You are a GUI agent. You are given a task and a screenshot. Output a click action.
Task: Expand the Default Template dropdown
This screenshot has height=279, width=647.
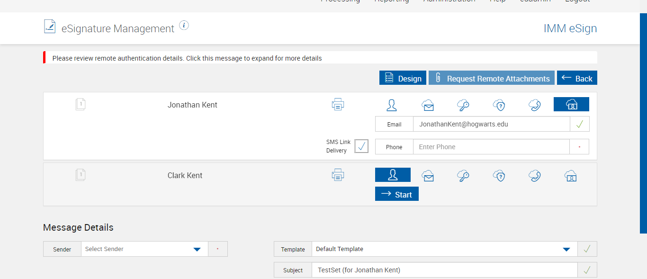444,249
